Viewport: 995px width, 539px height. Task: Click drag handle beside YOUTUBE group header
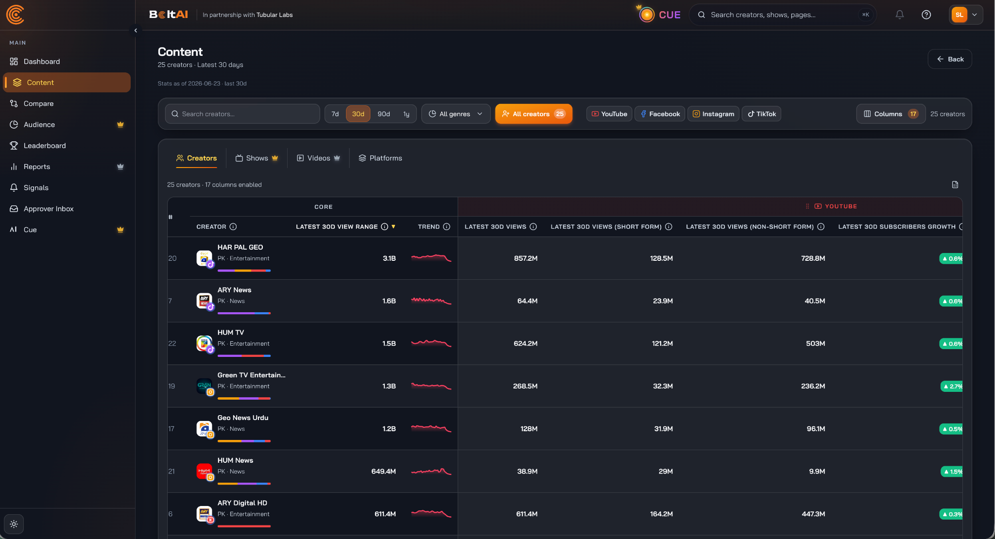coord(807,206)
